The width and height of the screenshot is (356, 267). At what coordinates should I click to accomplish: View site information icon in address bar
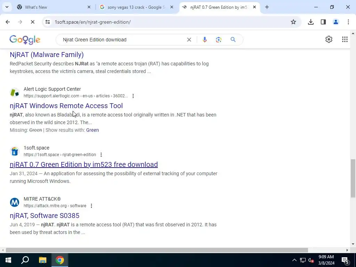(48, 22)
